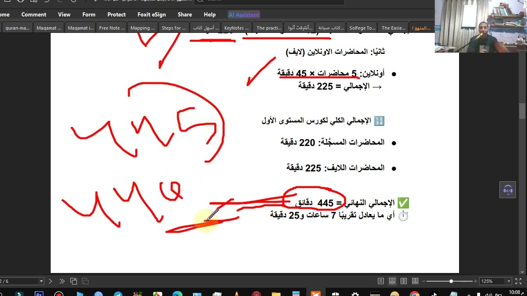Expand the page number dropdown arrow
Viewport: 527px width, 296px height.
[41, 281]
